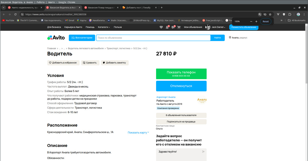The height and width of the screenshot is (161, 308).
Task: Click the Найти search button
Action: pos(217,38)
